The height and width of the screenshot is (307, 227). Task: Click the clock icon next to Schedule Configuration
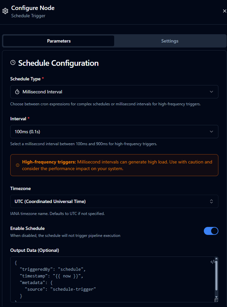pos(13,62)
